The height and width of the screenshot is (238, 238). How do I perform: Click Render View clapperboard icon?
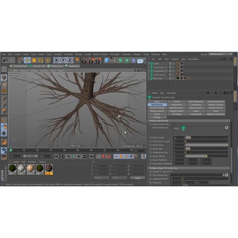(x=84, y=60)
